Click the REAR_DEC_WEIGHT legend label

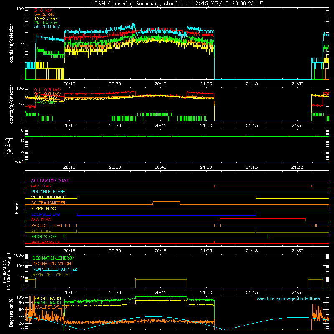51,275
